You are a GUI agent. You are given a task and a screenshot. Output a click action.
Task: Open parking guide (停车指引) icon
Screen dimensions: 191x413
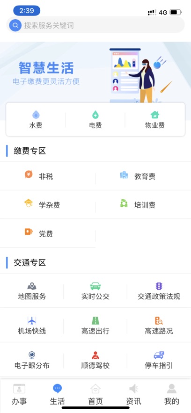(x=159, y=355)
